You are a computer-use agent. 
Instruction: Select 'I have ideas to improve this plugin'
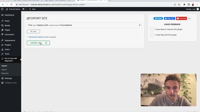click(x=152, y=29)
